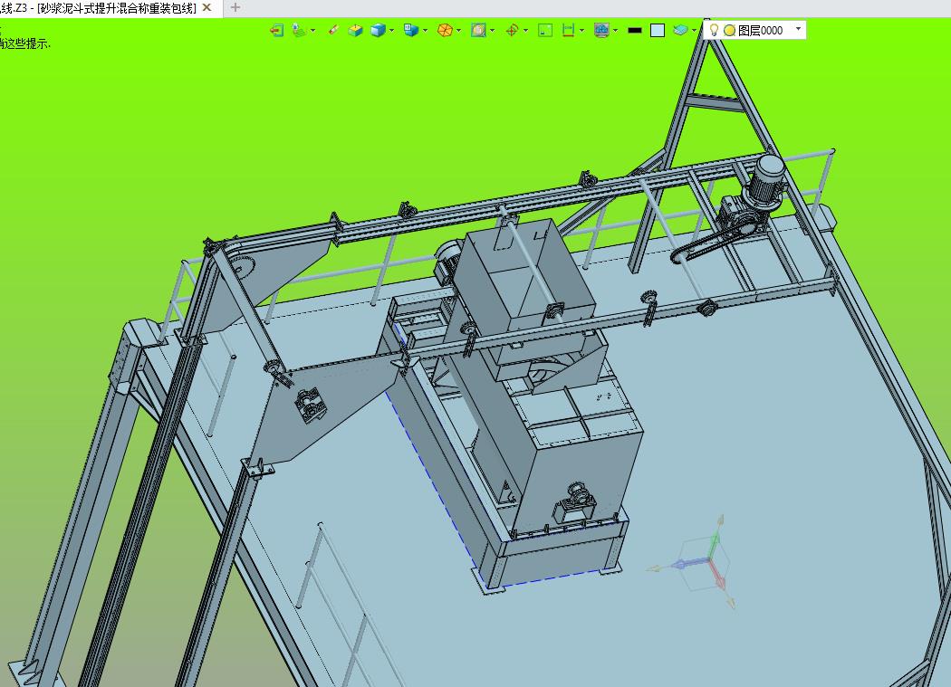Close the current document tab
Screen dimensions: 951x687
pos(207,8)
